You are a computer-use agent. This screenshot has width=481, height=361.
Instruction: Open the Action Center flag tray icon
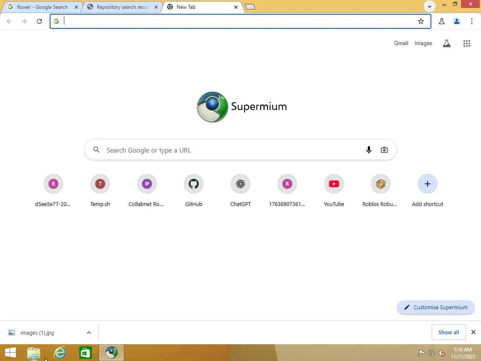pyautogui.click(x=421, y=353)
